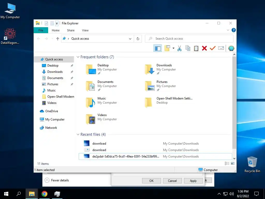Click scrollbar down arrow in file list
Viewport: 265px width, 199px height.
coord(234,159)
